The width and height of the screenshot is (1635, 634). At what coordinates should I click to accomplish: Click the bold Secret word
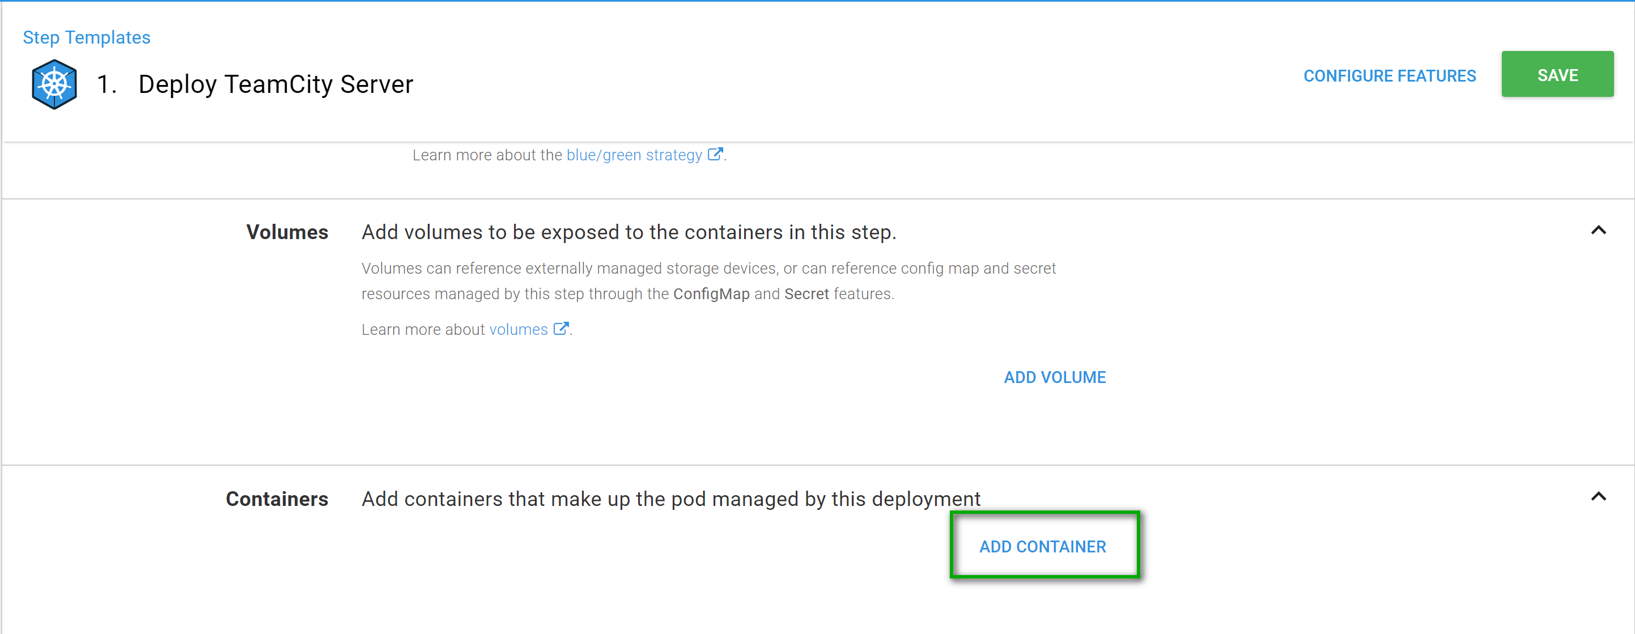(x=806, y=294)
